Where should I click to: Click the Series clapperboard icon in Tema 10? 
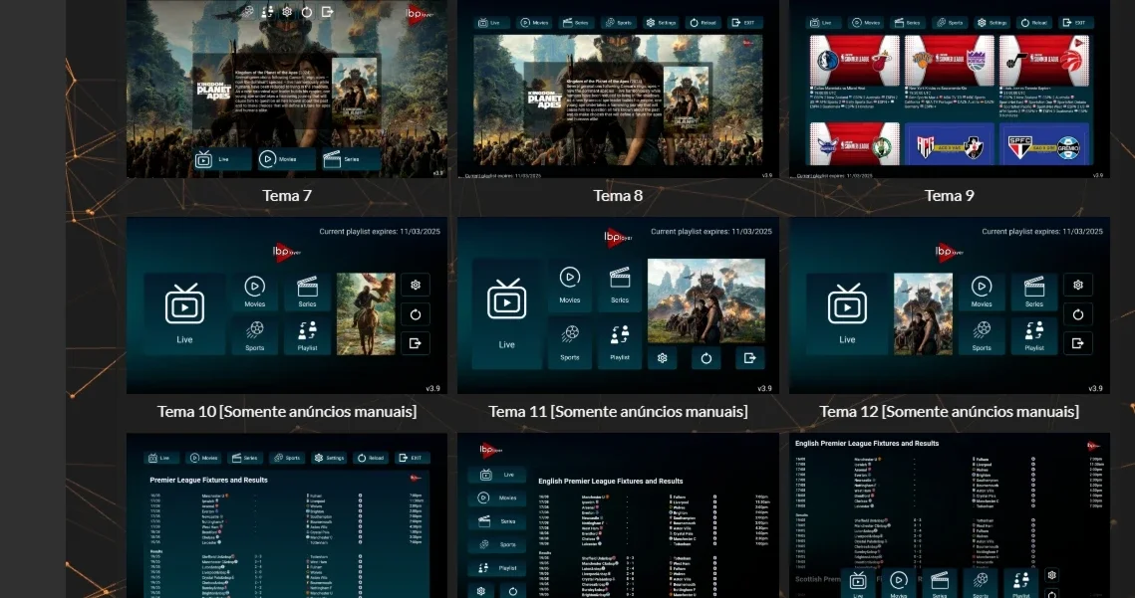[x=308, y=288]
